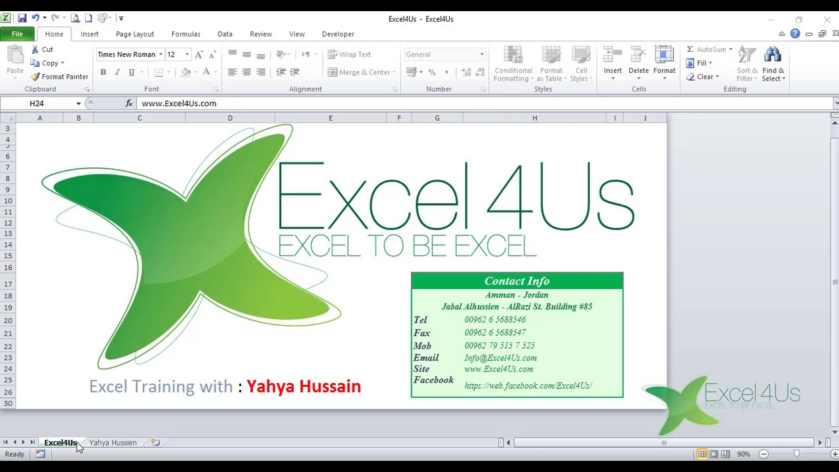
Task: Click column header H
Action: [x=534, y=118]
